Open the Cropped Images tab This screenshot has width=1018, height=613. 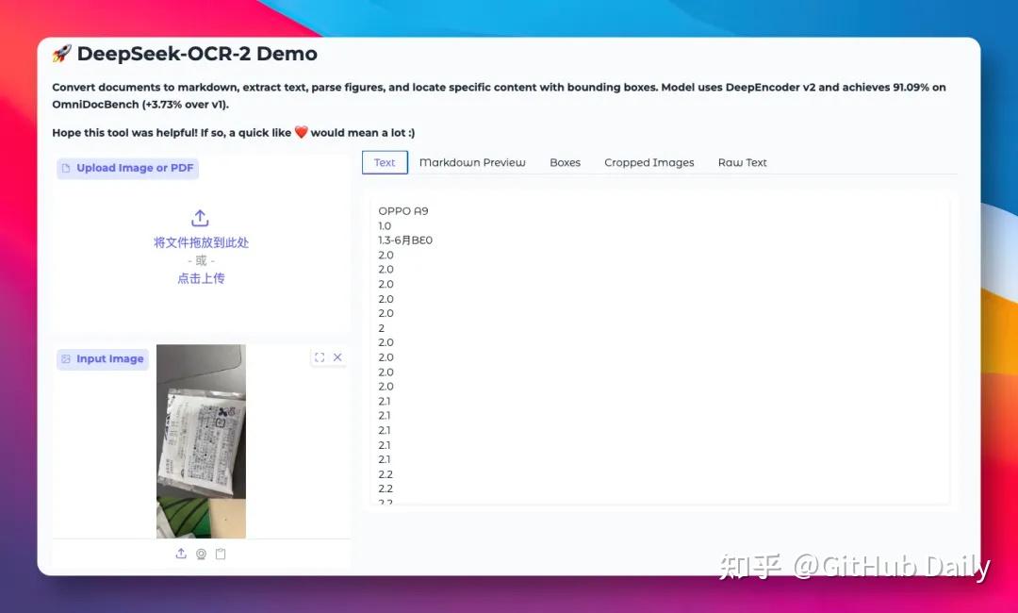649,162
